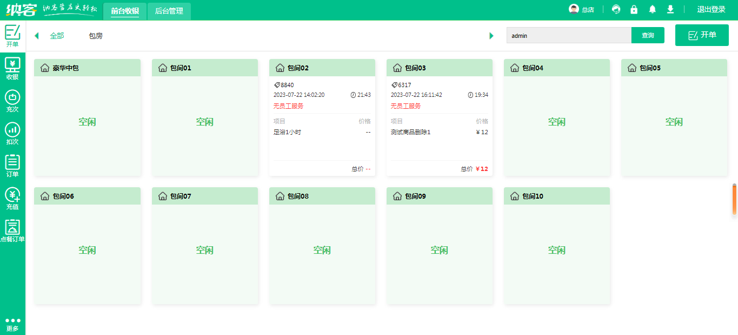Click the green 开单 button at top right
Screen dimensions: 738x335
tap(702, 35)
